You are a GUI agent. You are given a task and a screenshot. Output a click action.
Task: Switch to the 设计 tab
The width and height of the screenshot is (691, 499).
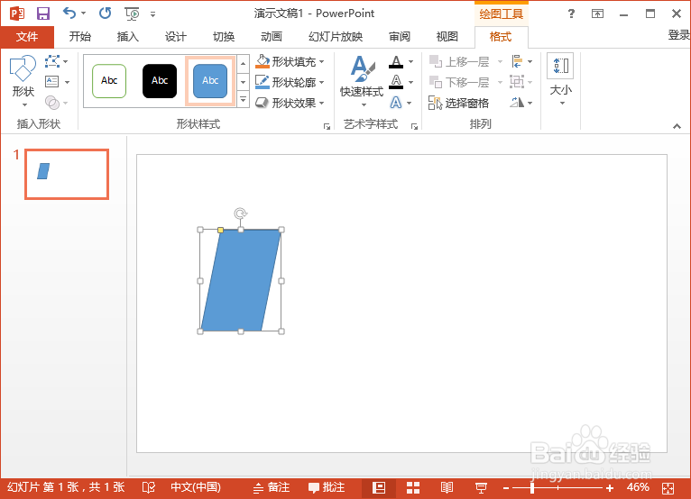(176, 37)
